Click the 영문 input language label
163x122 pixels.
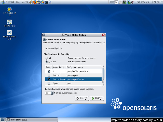pos(112,2)
